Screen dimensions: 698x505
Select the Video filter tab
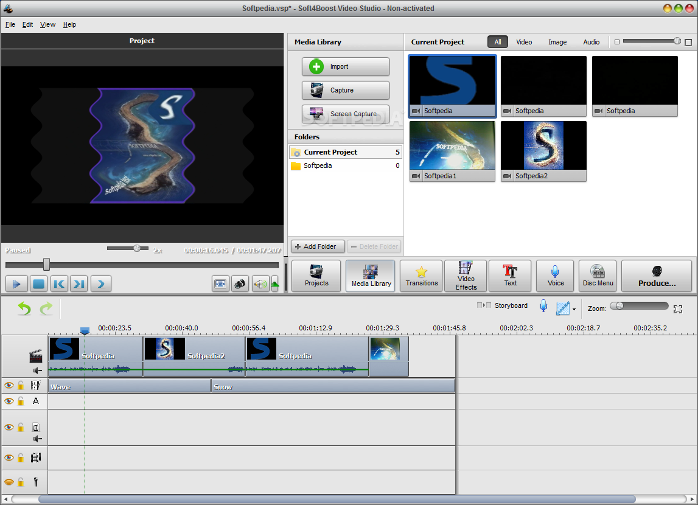click(x=524, y=42)
